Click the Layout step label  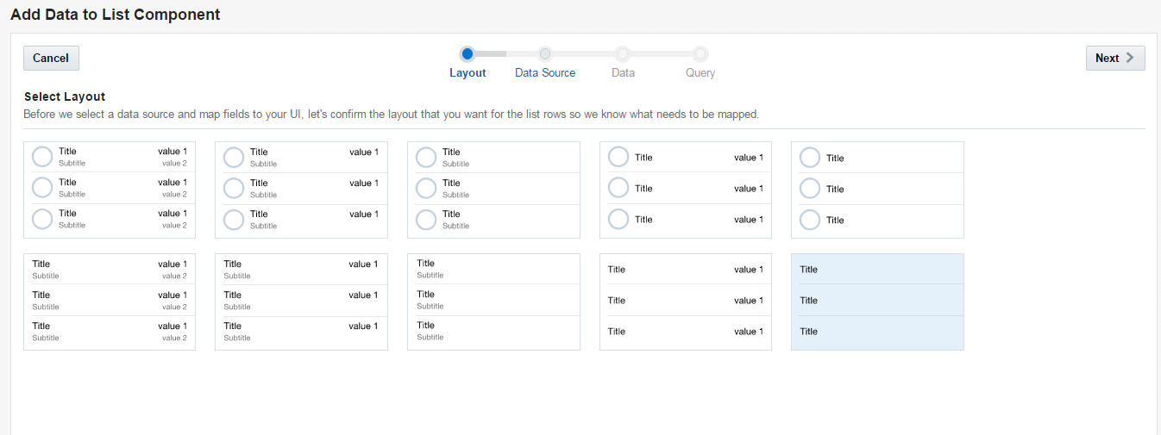468,73
